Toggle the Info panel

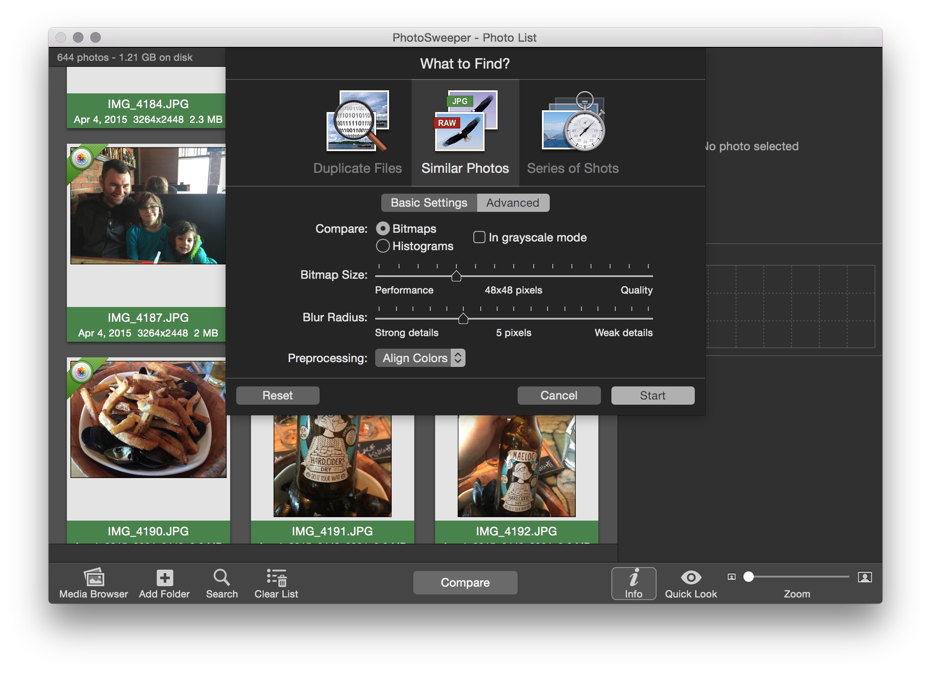634,582
